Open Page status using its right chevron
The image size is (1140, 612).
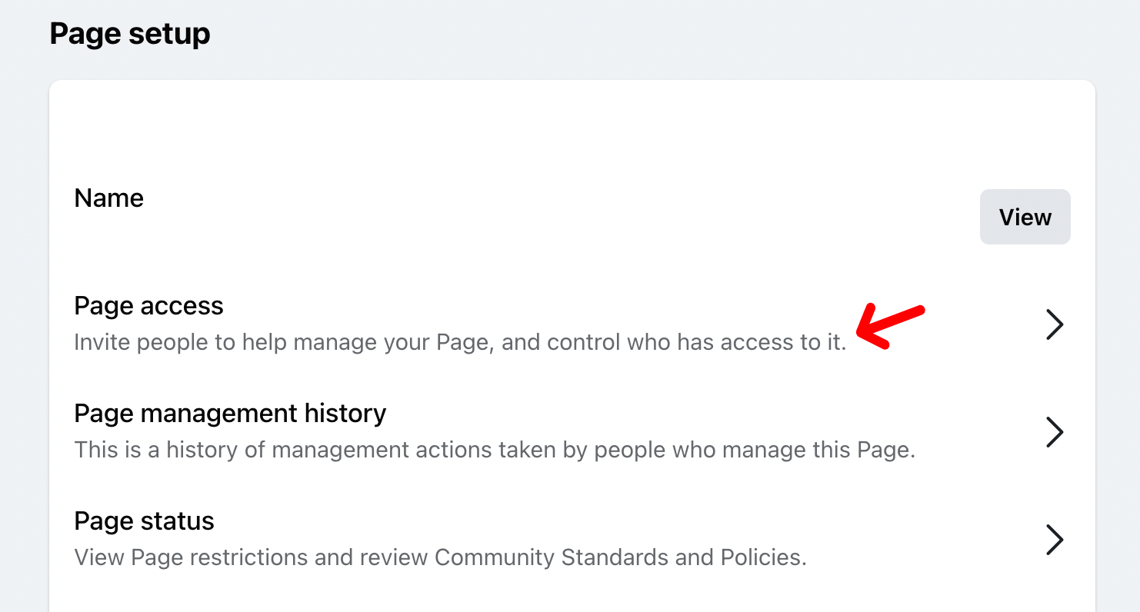1055,540
